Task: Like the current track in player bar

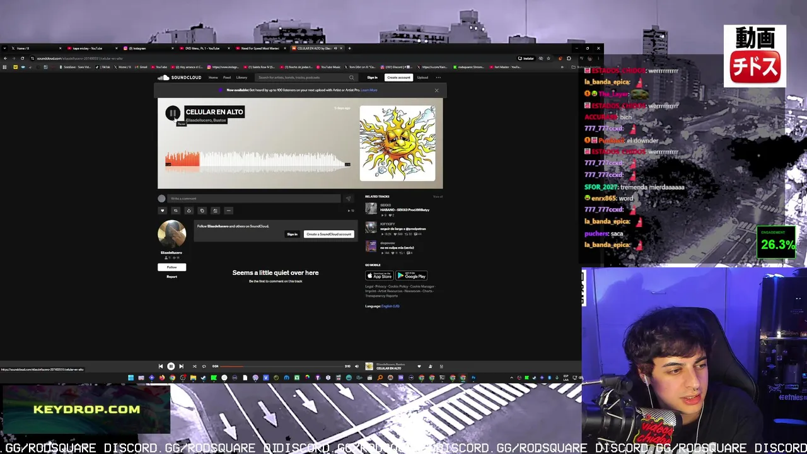Action: tap(421, 366)
